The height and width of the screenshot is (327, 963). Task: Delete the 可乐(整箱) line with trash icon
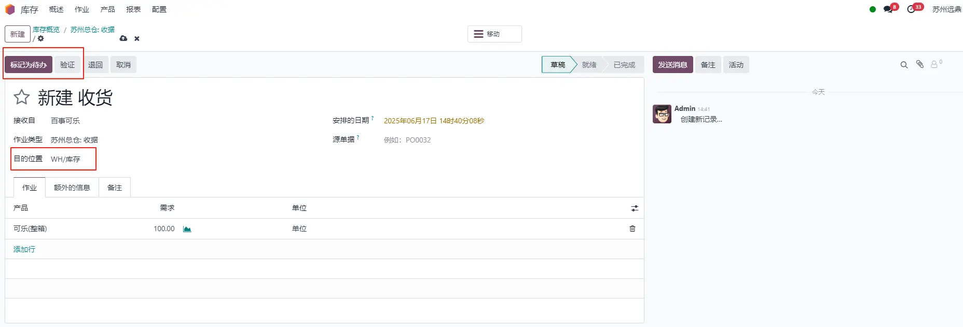point(632,229)
